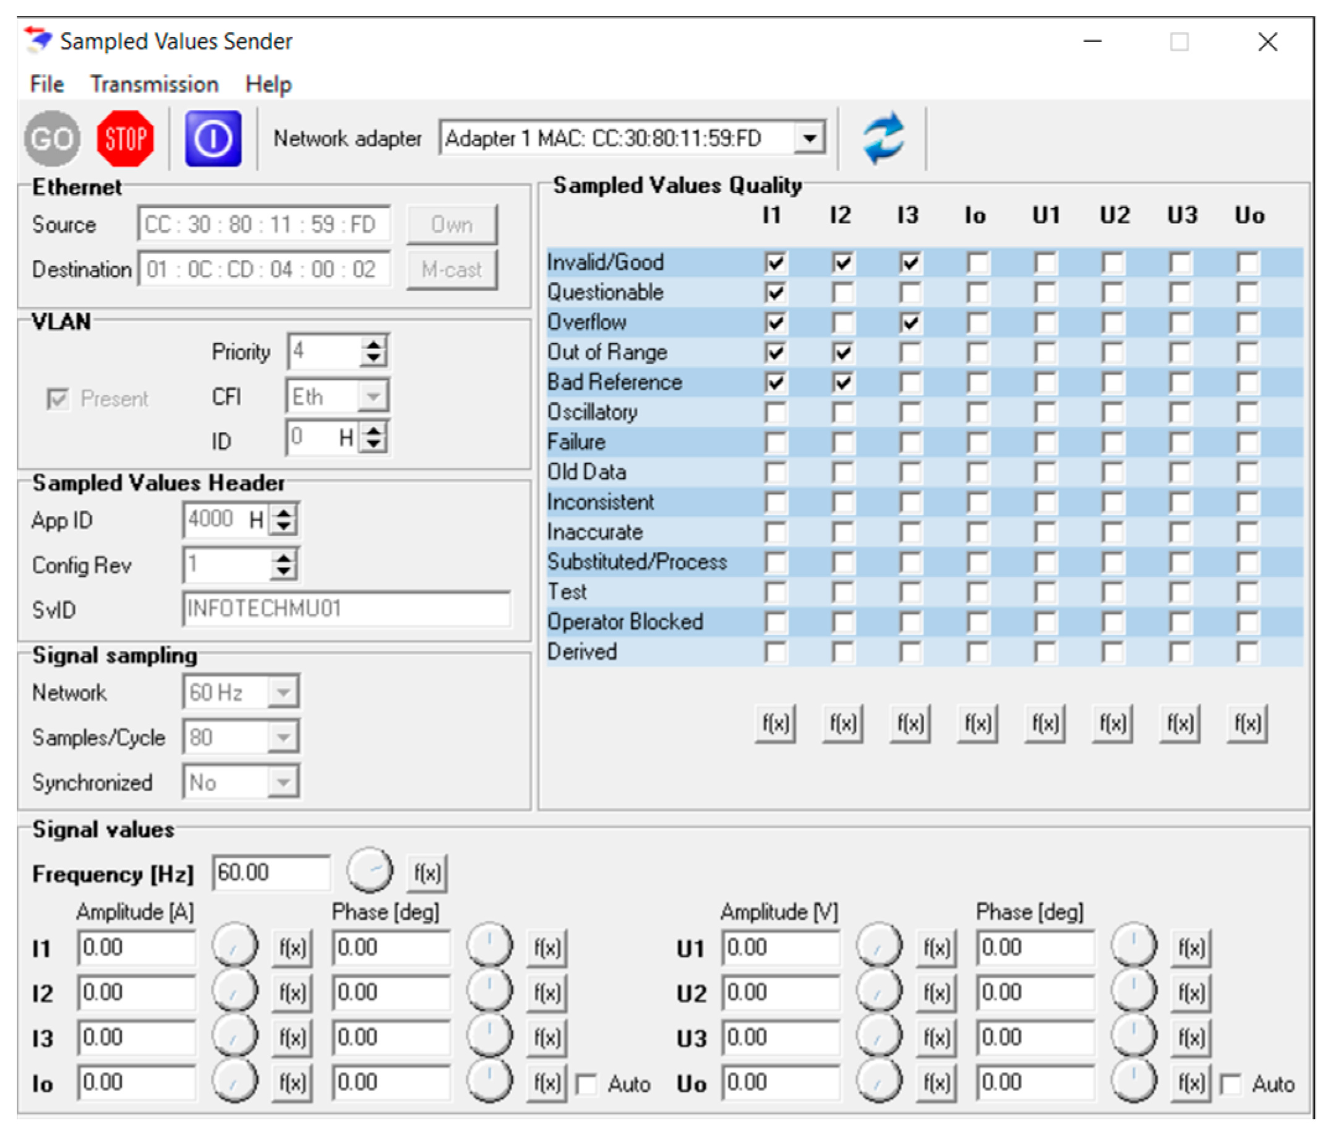Tick the Auto checkbox beside Uo phase
The height and width of the screenshot is (1135, 1333).
click(x=1230, y=1085)
